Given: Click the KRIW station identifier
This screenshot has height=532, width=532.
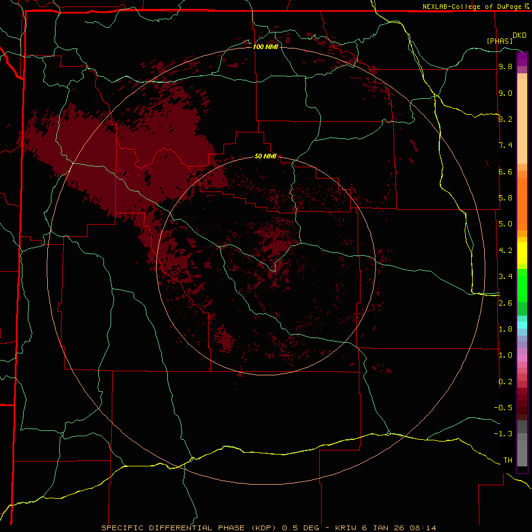Looking at the screenshot, I should (346, 528).
